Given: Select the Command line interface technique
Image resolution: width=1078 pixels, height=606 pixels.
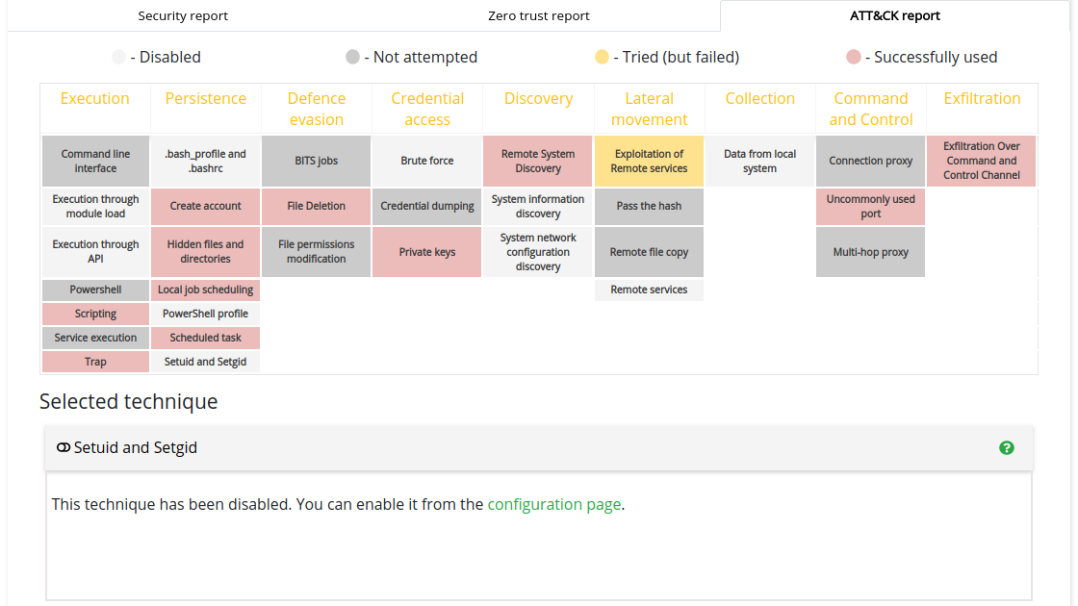Looking at the screenshot, I should [x=95, y=161].
